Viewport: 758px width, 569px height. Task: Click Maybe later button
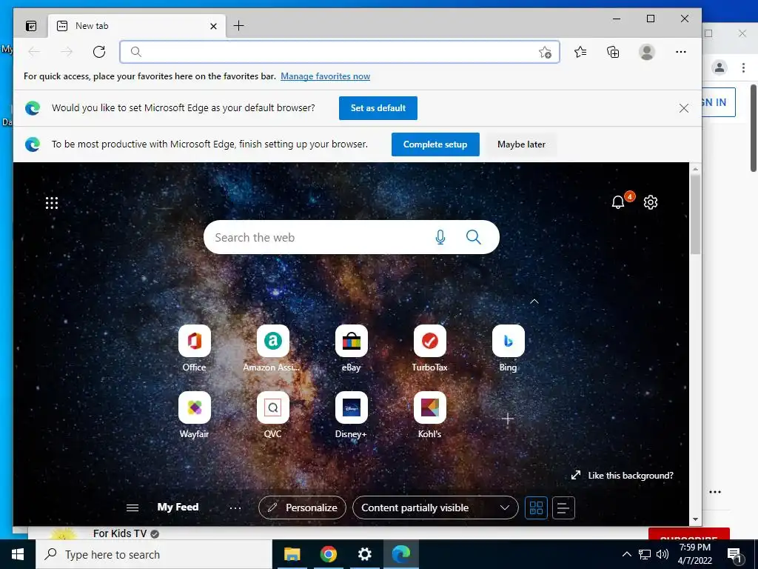point(521,144)
